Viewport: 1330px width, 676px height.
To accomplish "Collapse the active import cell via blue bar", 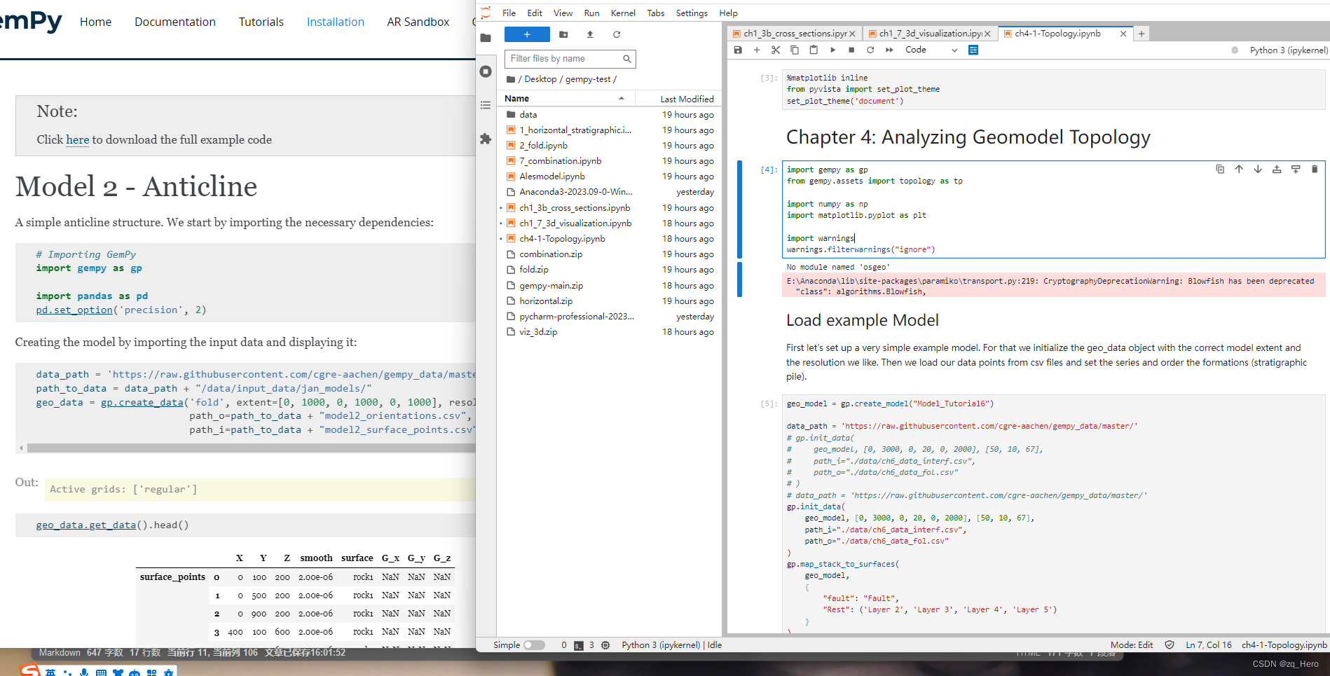I will pos(740,209).
